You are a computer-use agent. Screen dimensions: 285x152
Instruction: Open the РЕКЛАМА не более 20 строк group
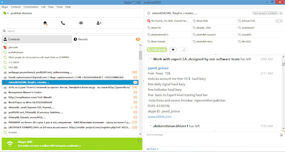(x=70, y=123)
